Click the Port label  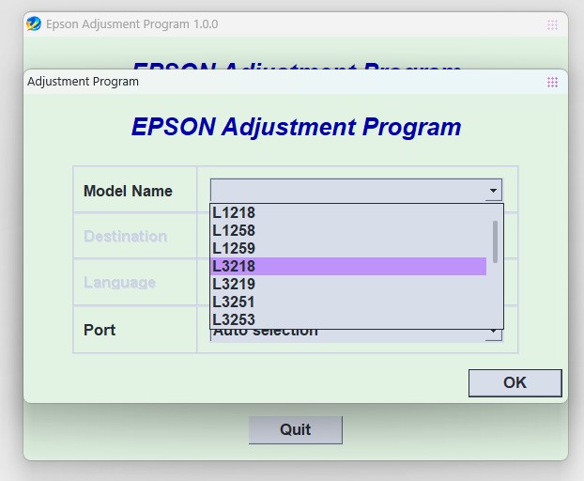pyautogui.click(x=100, y=330)
